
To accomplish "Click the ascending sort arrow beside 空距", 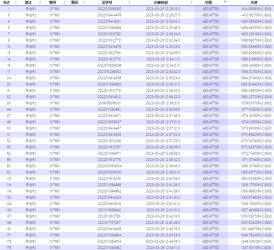I will click(x=225, y=2).
